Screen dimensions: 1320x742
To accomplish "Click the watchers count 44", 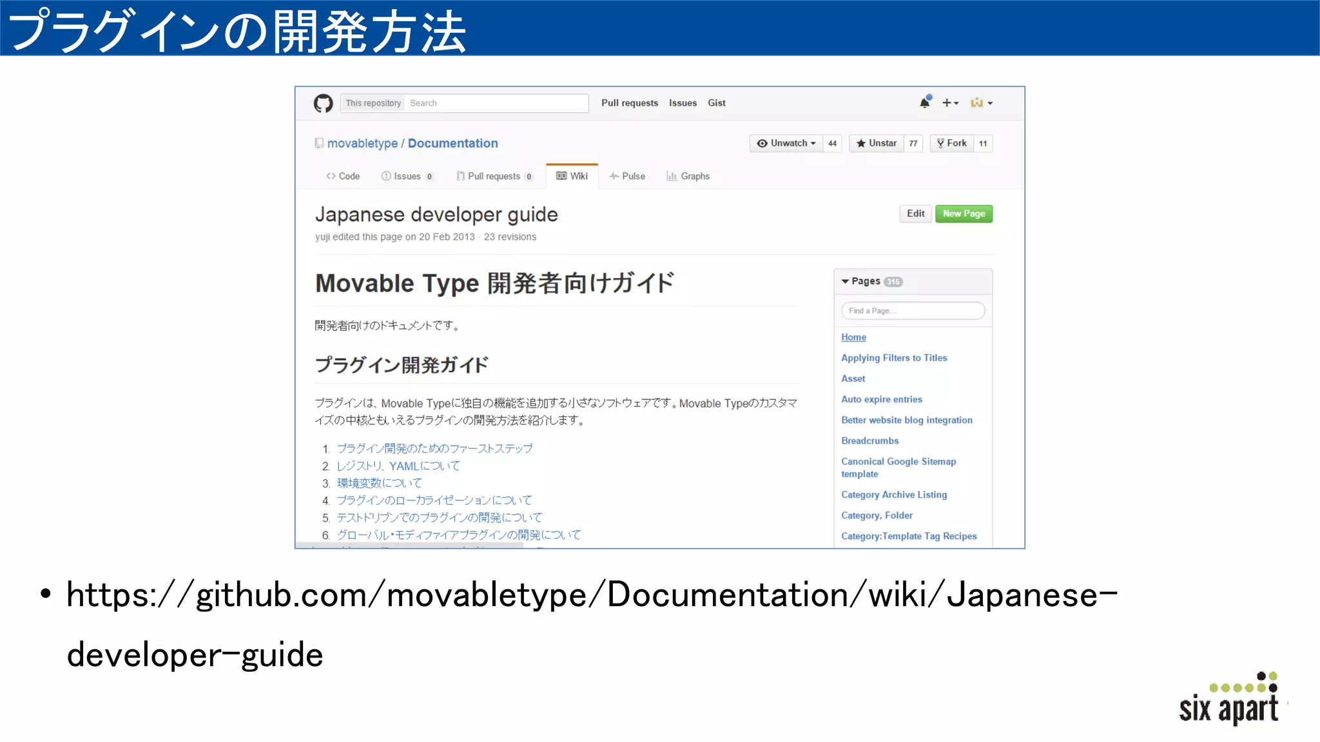I will (x=832, y=144).
